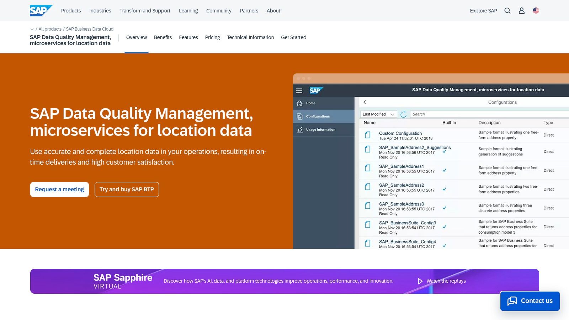Image resolution: width=569 pixels, height=320 pixels.
Task: Click Configurations icon in preview sidebar
Action: pyautogui.click(x=300, y=117)
